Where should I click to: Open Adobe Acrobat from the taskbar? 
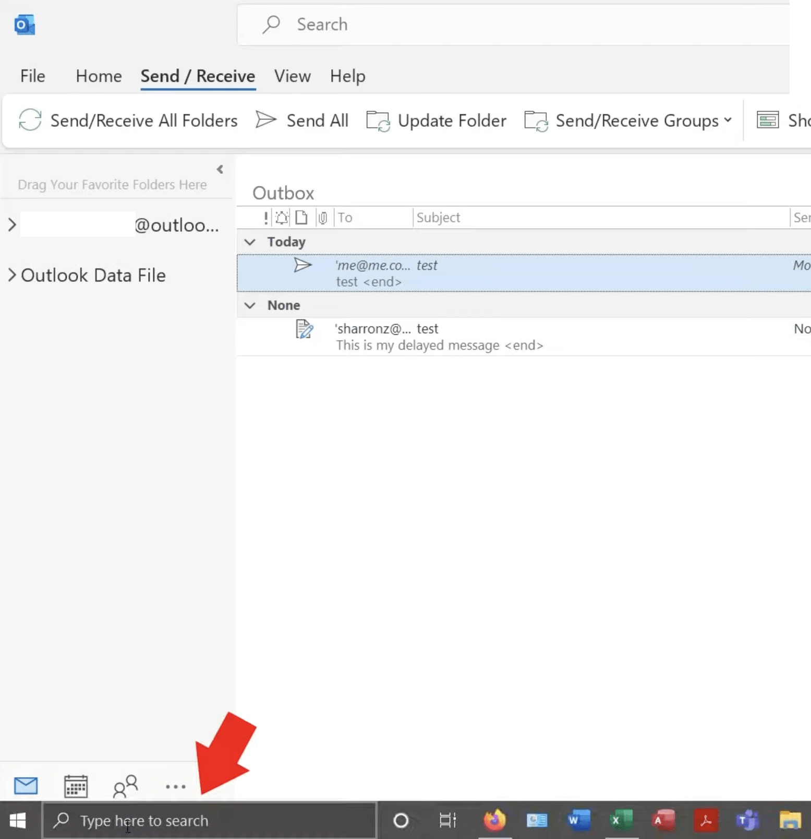pos(706,820)
